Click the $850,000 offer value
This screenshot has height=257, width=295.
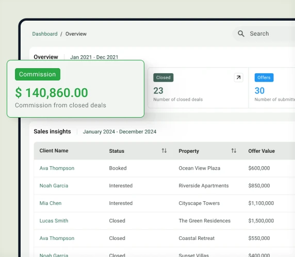tap(259, 186)
